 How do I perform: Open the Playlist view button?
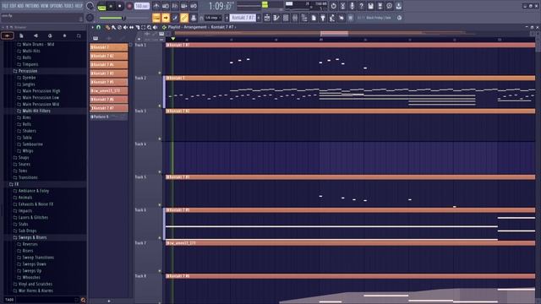[x=267, y=18]
